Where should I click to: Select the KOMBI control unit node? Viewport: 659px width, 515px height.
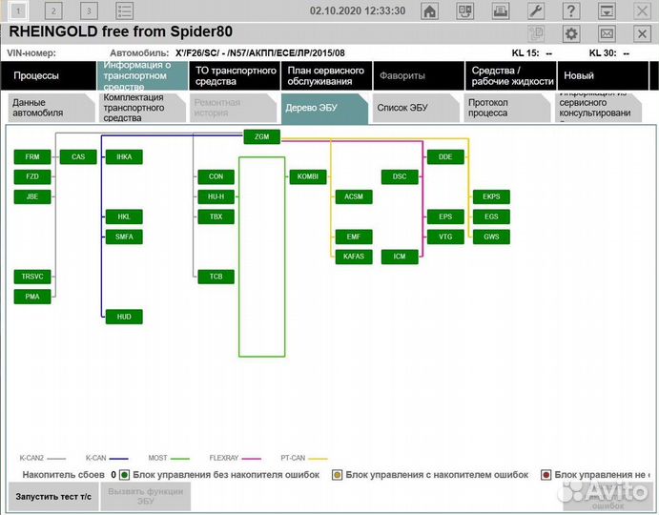point(307,176)
